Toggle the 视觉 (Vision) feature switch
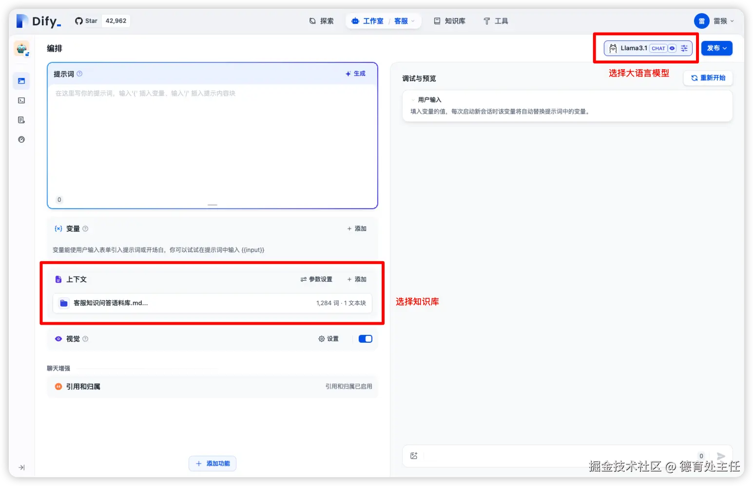 (365, 338)
